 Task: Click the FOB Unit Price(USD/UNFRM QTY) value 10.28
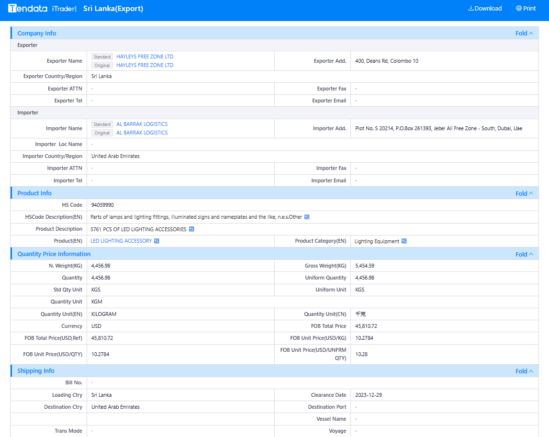[x=361, y=354]
